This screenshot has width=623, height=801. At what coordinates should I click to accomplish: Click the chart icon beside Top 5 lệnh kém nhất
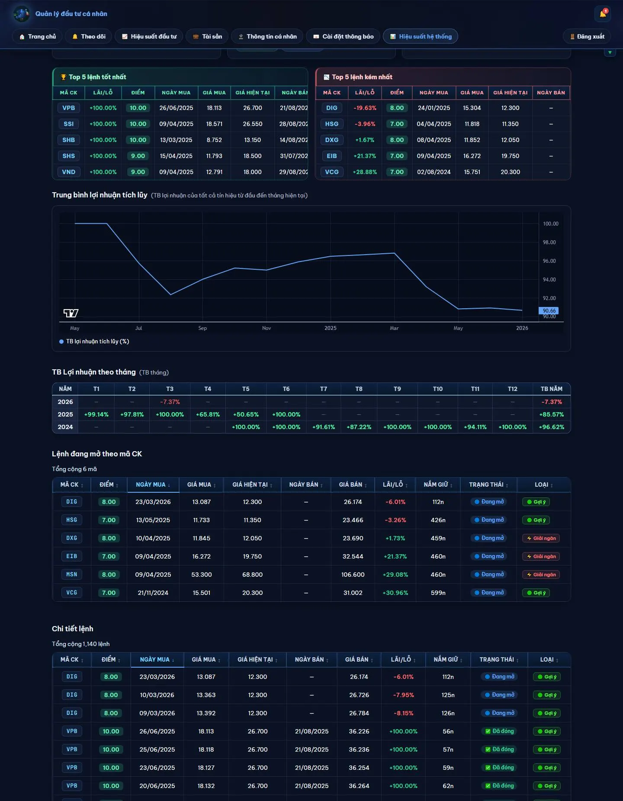click(x=326, y=77)
